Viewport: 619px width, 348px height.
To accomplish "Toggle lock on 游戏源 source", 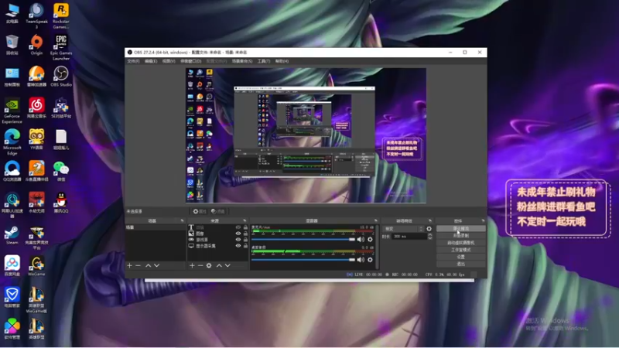I will coord(245,240).
